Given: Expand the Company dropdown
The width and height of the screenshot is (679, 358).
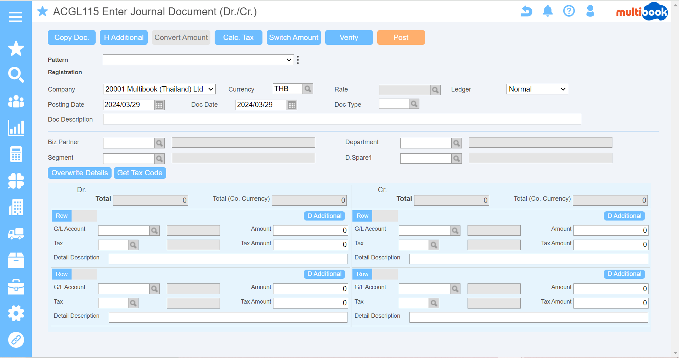Looking at the screenshot, I should click(159, 89).
